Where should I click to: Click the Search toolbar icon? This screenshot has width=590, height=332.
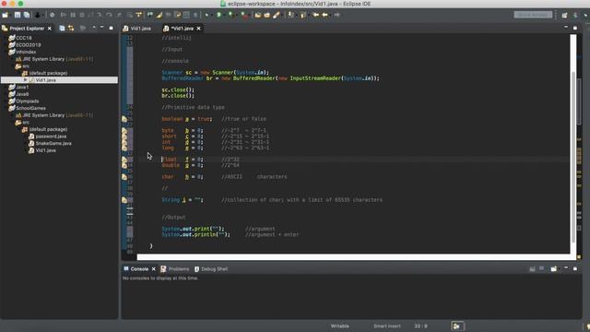277,15
